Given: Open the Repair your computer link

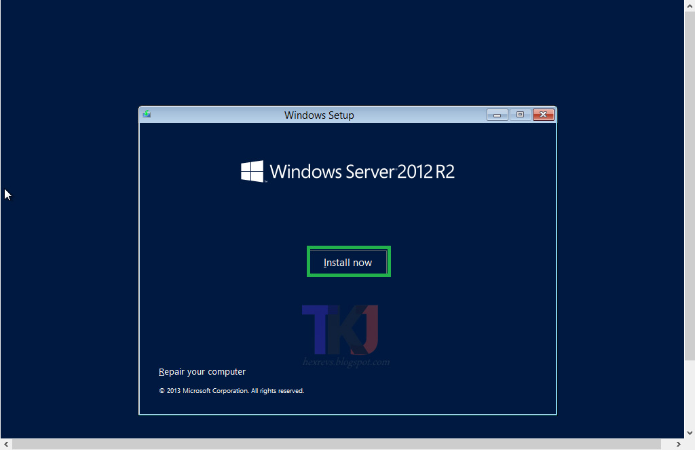Looking at the screenshot, I should click(x=202, y=371).
